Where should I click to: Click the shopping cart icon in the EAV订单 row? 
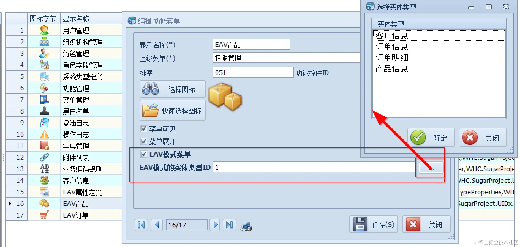click(44, 215)
